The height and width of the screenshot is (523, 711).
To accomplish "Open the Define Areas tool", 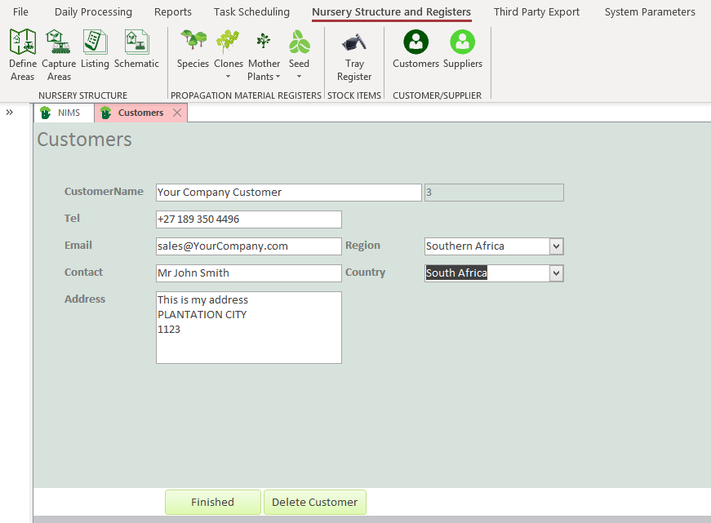I will 22,54.
